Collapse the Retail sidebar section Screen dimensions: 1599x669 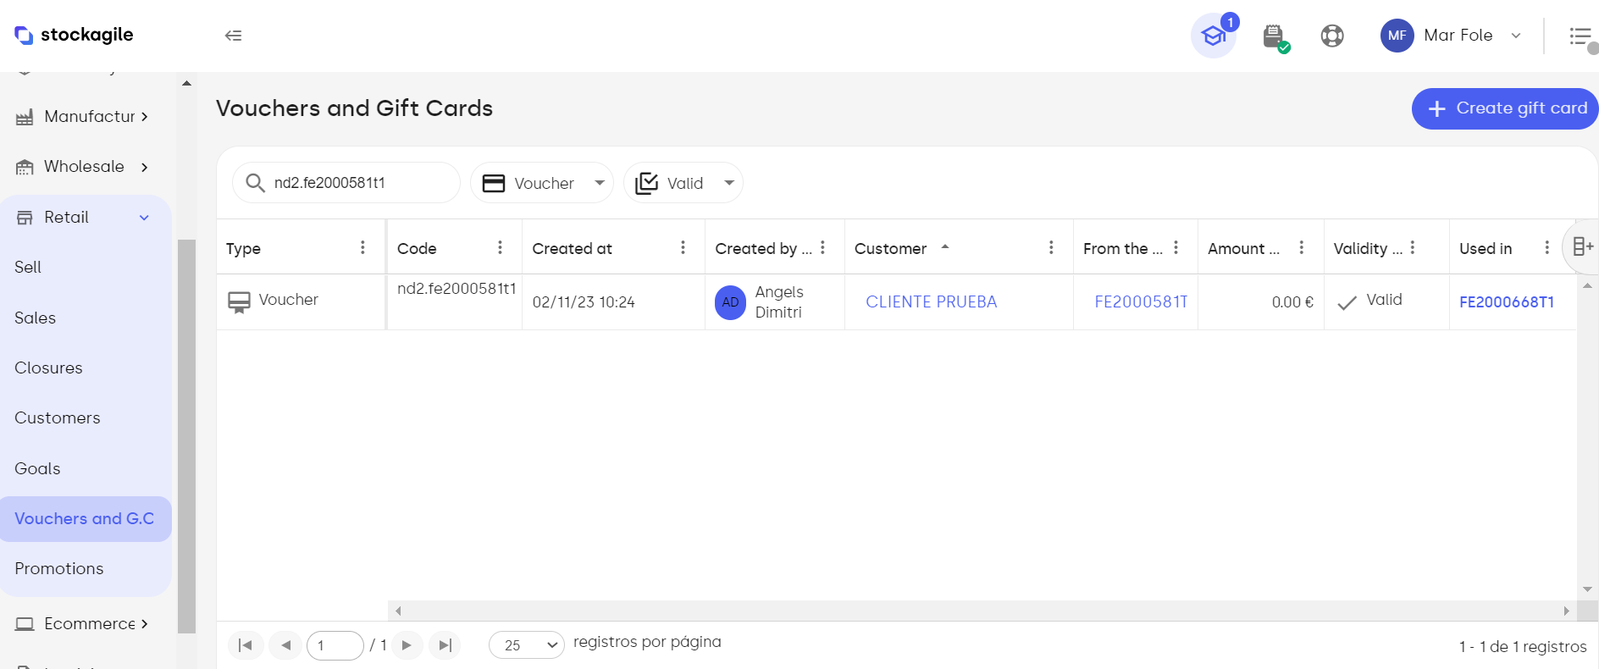(x=85, y=218)
